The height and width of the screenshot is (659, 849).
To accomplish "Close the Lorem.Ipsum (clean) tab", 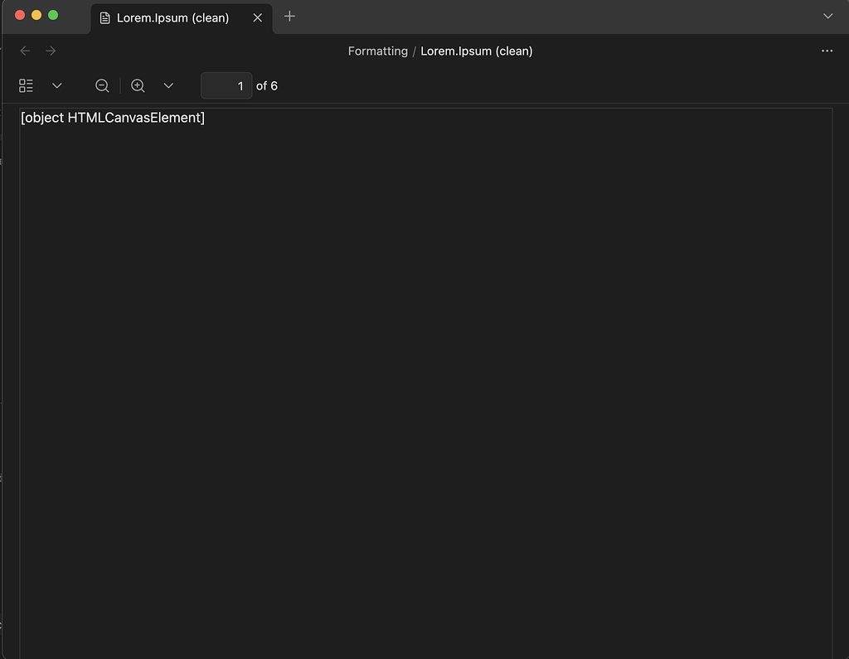I will click(x=257, y=17).
